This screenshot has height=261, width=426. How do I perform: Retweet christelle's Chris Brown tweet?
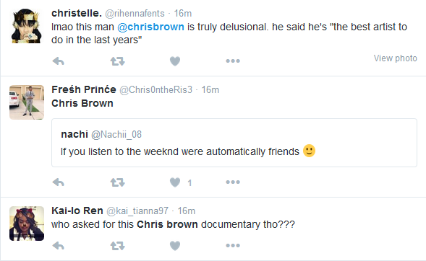pos(117,61)
